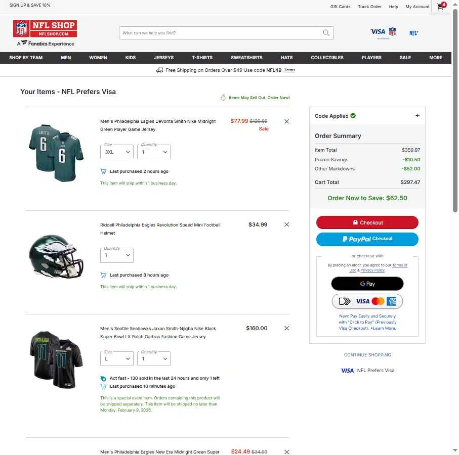Open the 3XL size dropdown
459x455 pixels.
tap(117, 152)
